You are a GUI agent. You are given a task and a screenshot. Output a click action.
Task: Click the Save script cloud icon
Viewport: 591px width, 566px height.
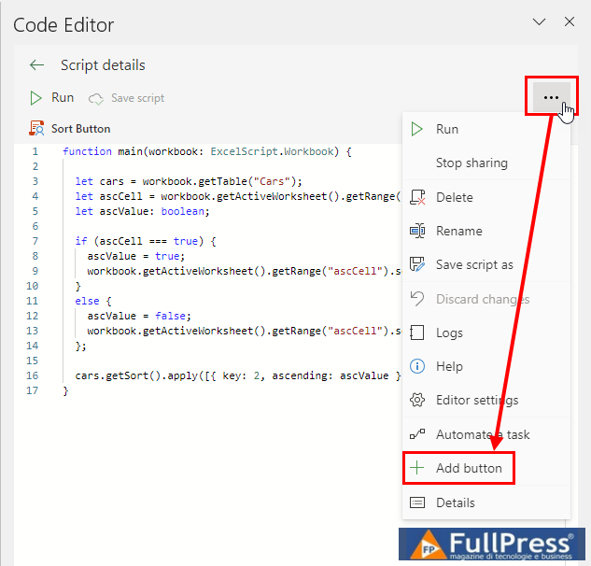(96, 98)
